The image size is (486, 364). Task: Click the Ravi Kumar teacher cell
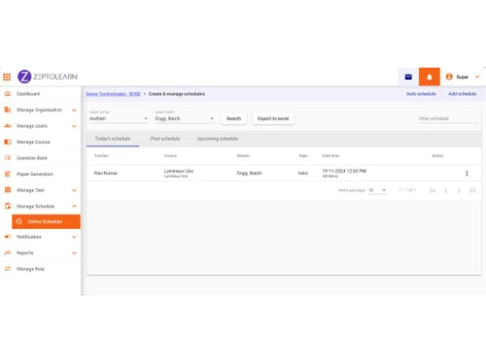106,173
